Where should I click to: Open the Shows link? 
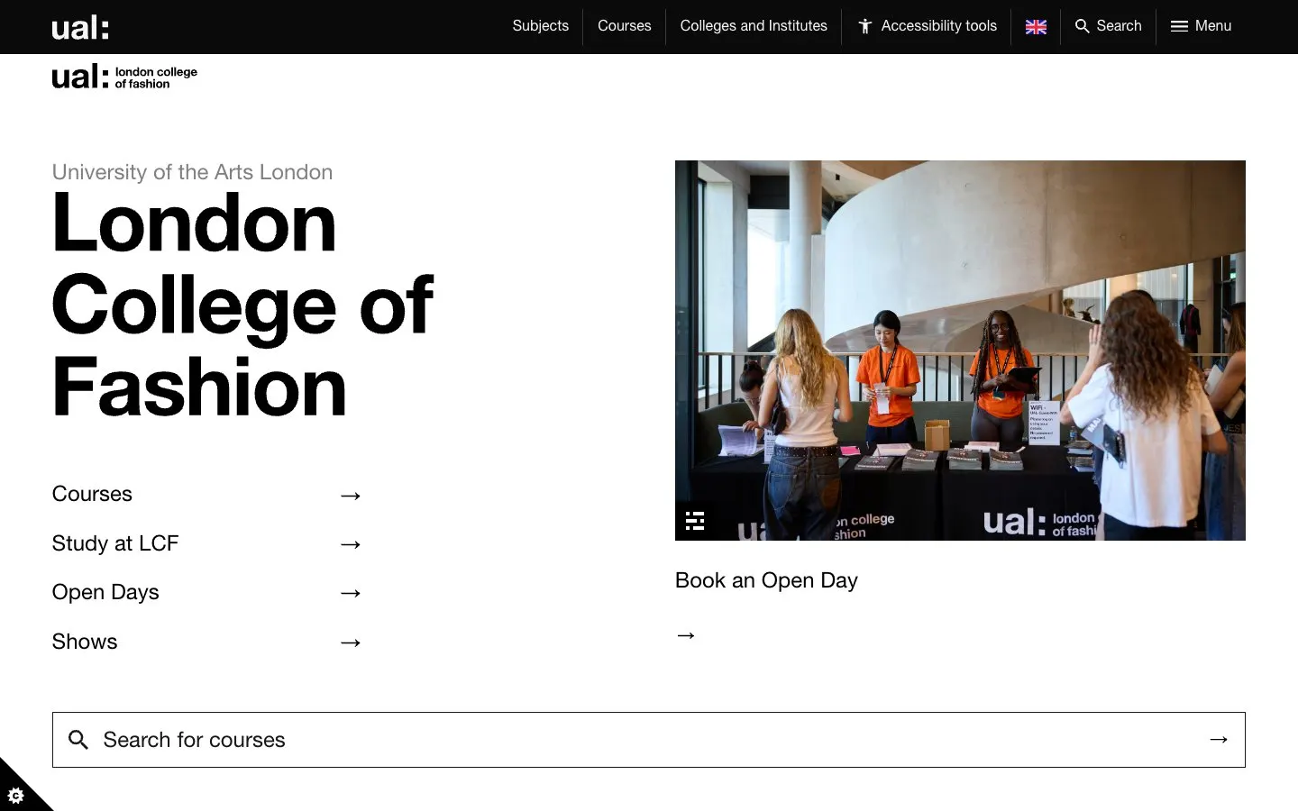[85, 642]
